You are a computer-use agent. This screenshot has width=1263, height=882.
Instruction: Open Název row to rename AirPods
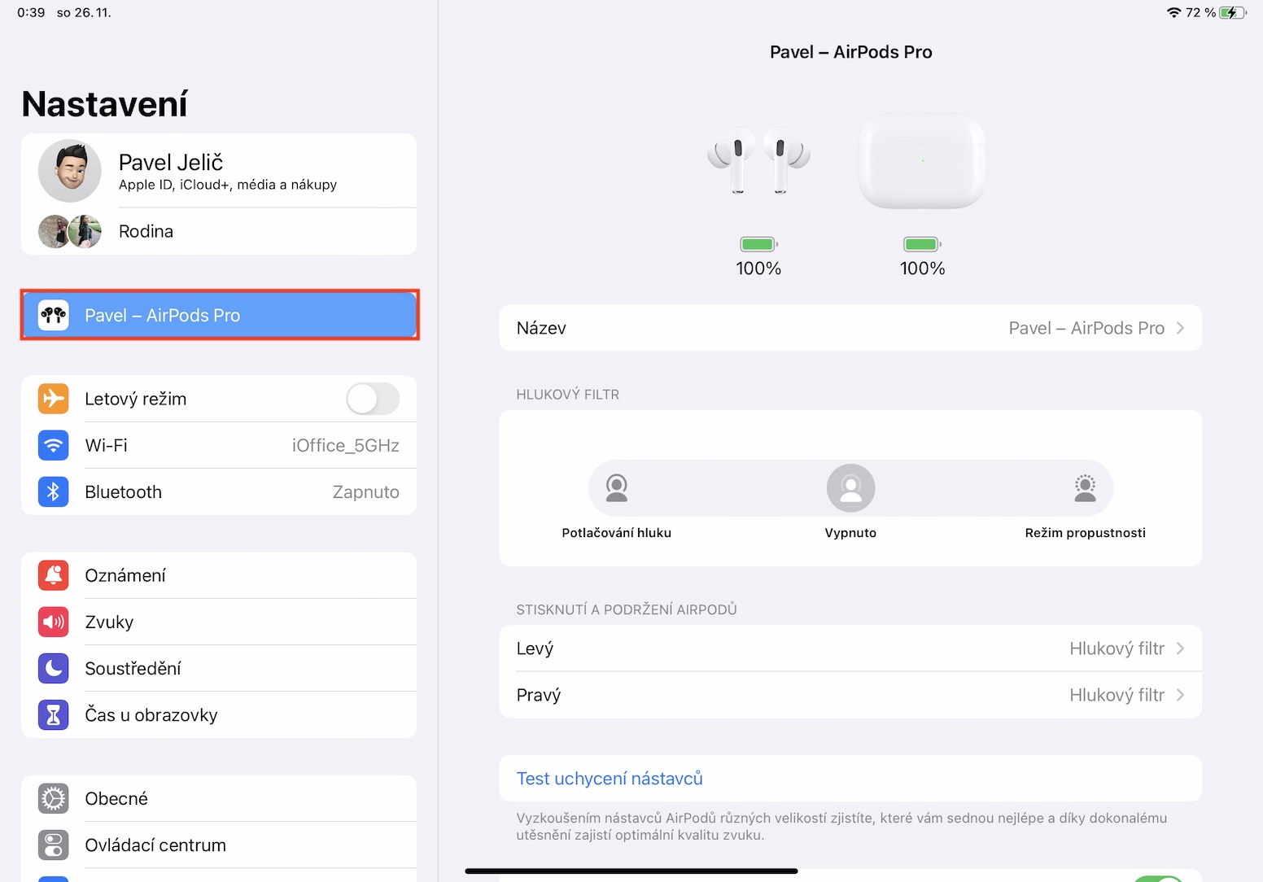(850, 328)
